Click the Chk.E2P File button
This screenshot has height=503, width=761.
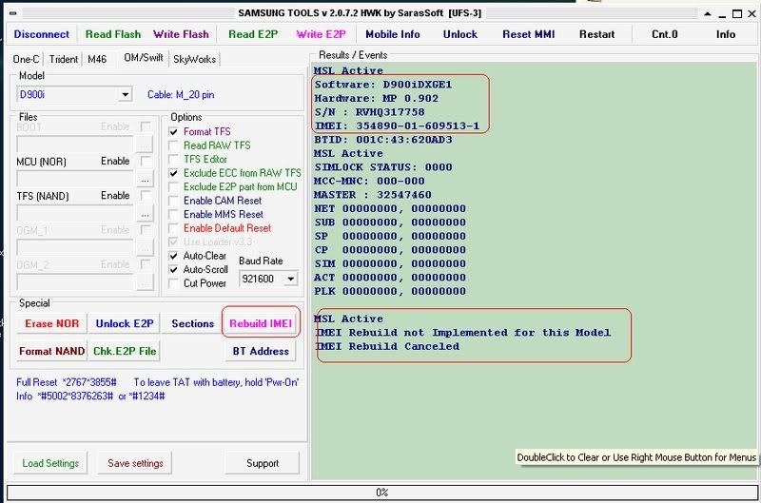tap(125, 351)
